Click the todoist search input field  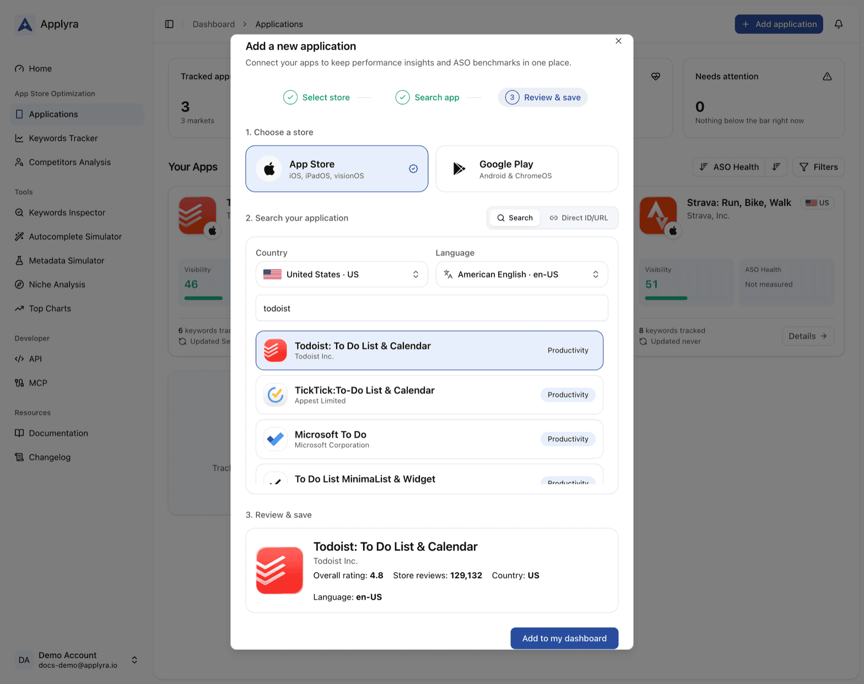pyautogui.click(x=432, y=308)
